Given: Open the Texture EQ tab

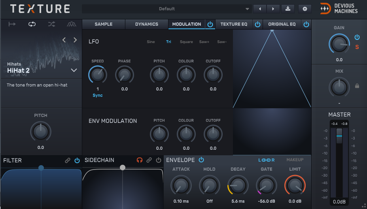Looking at the screenshot, I should (x=234, y=24).
